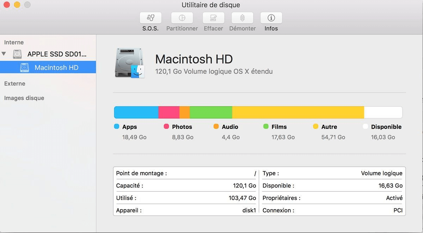Click the yellow Autre color swatch

[315, 127]
